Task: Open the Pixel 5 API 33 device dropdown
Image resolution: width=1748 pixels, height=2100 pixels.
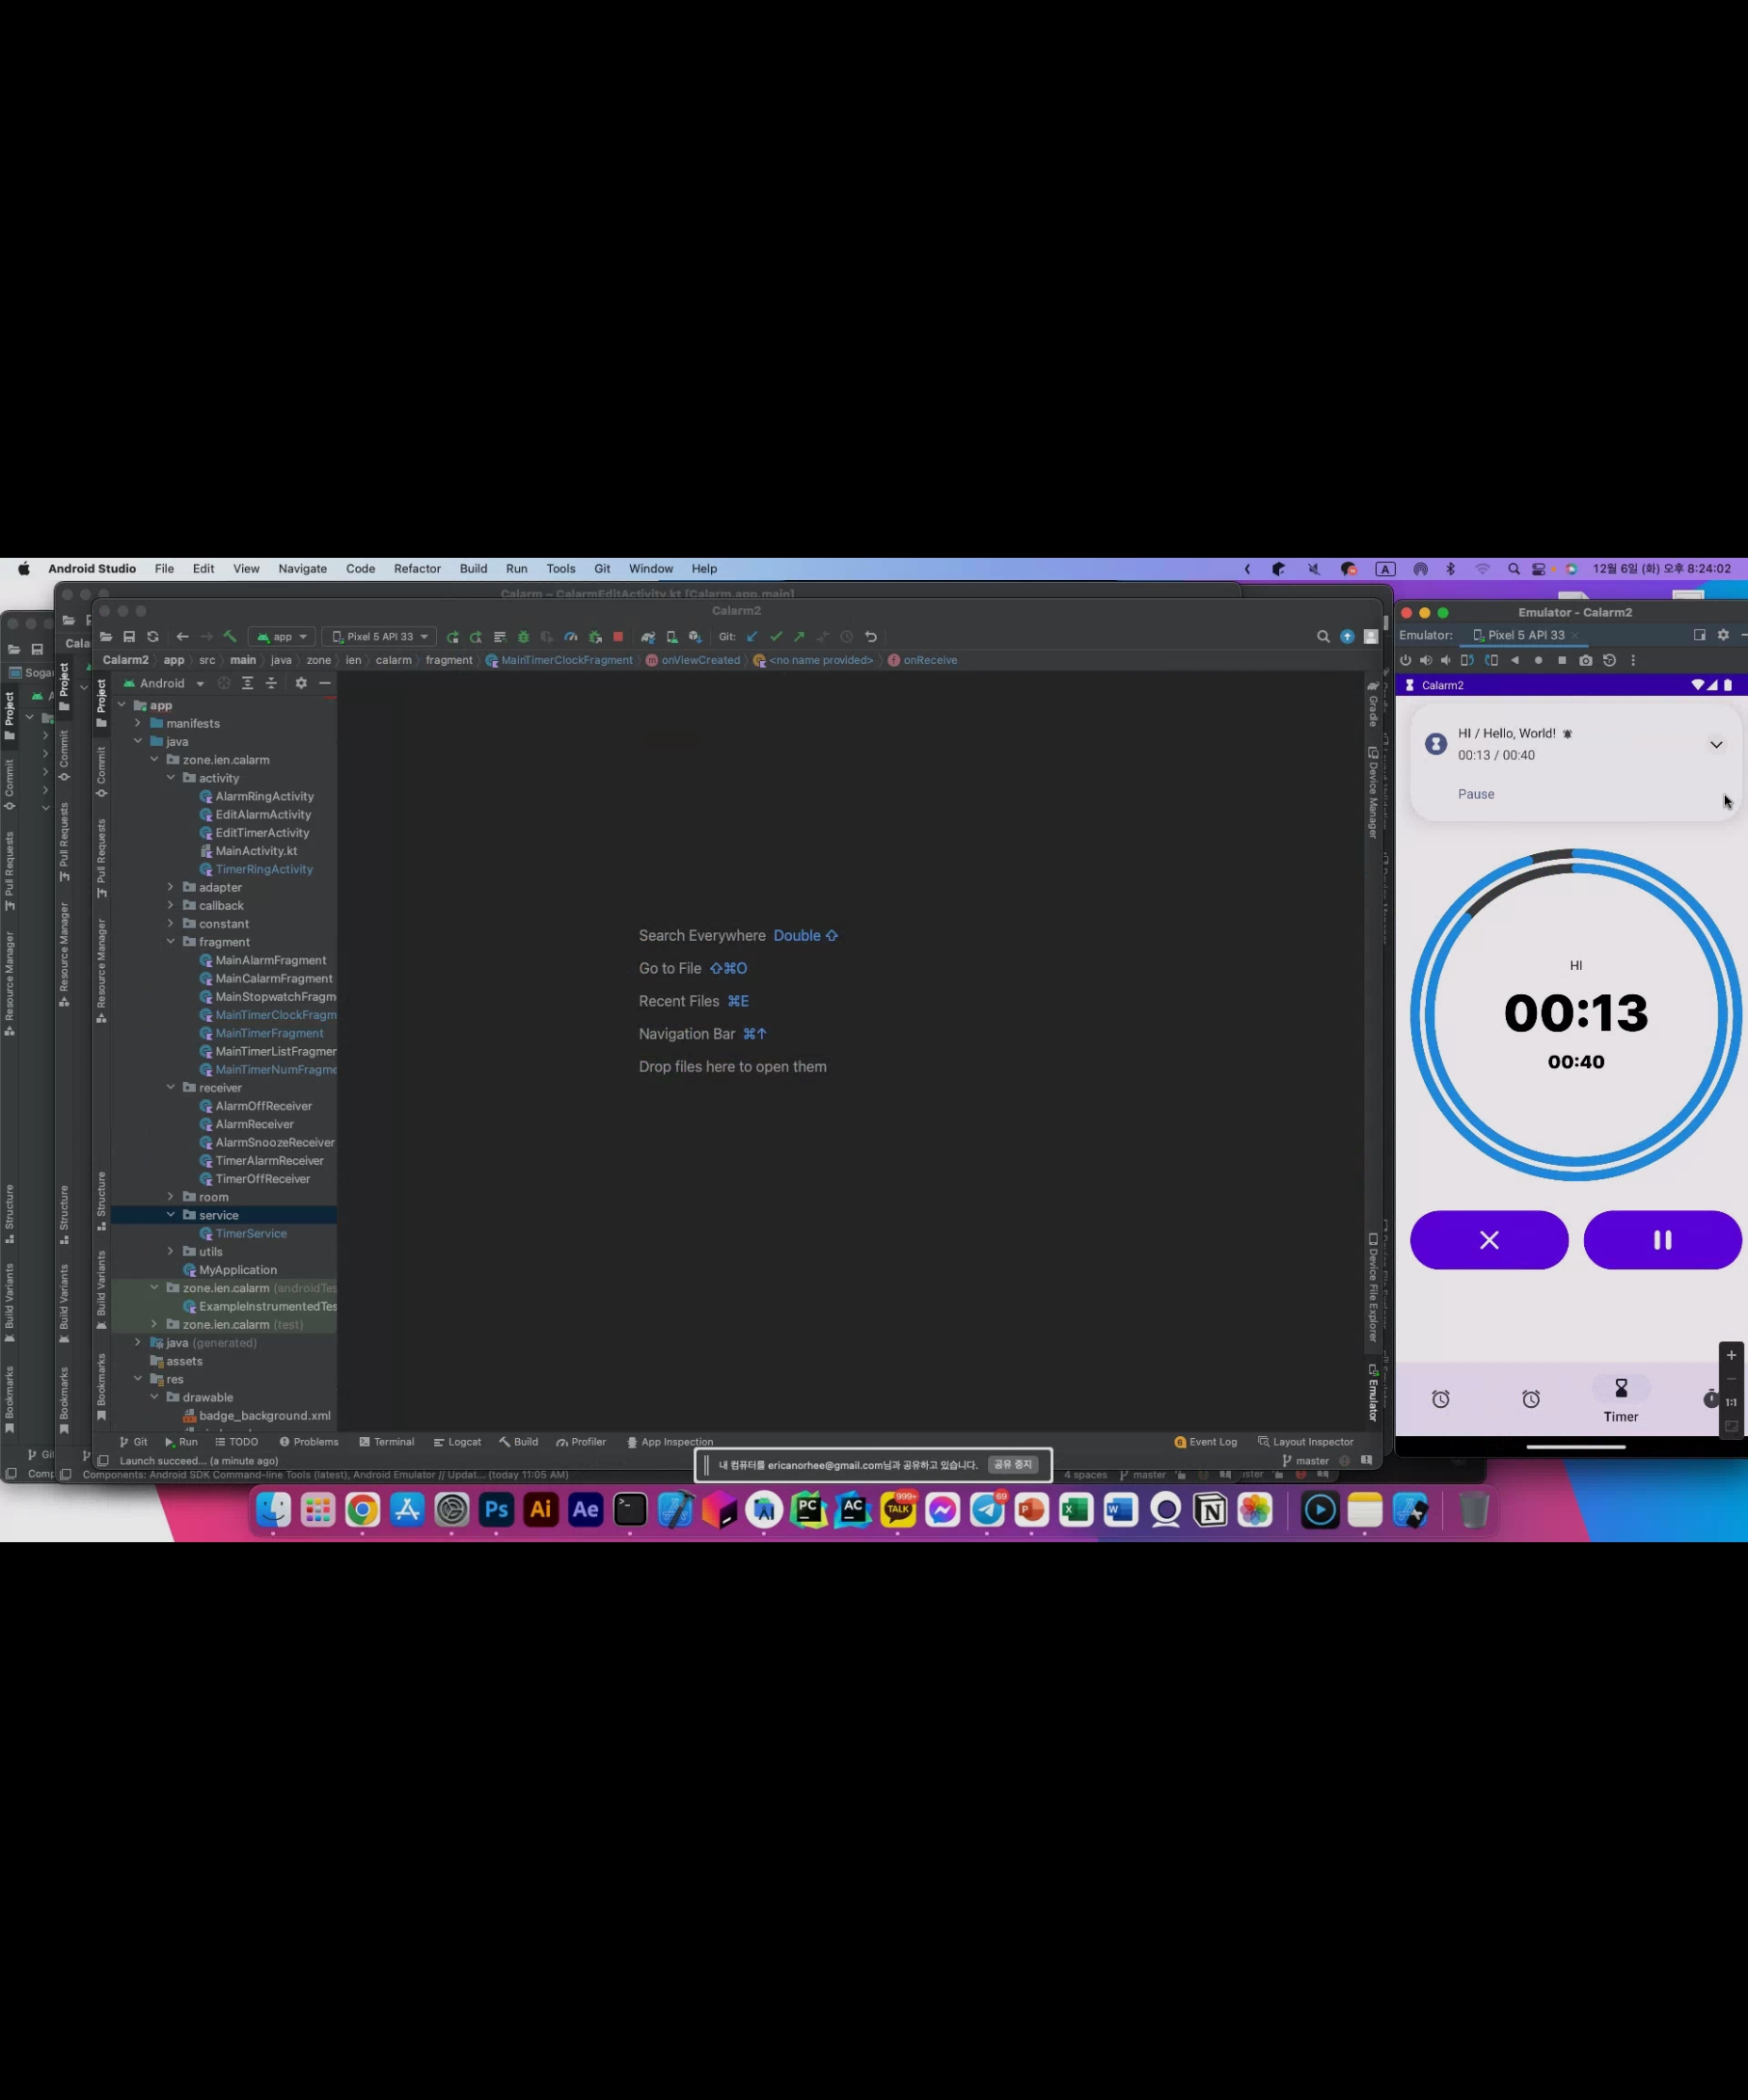Action: coord(379,636)
